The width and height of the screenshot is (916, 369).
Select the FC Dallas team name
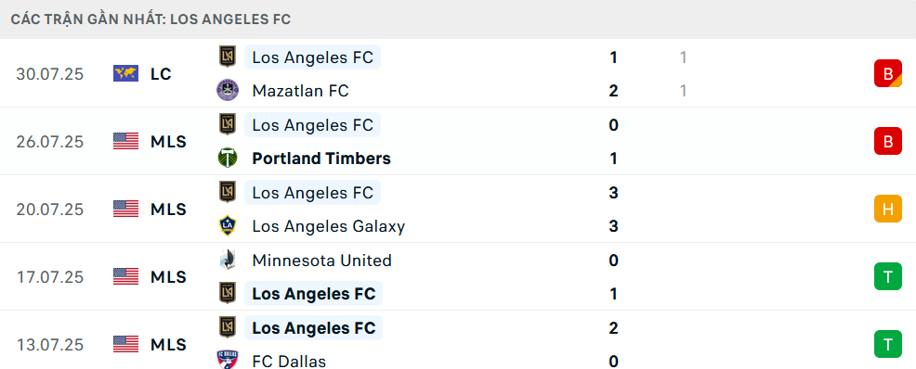[289, 362]
